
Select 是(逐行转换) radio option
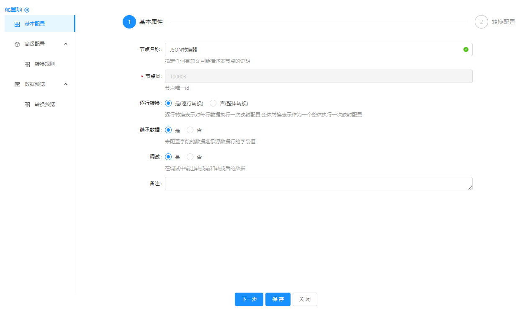[168, 103]
